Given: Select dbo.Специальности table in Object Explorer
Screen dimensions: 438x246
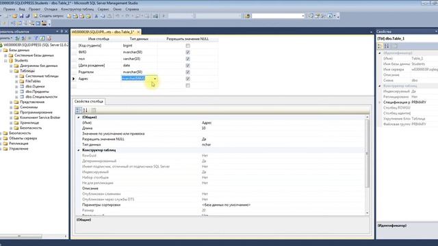Looking at the screenshot, I should [x=41, y=97].
